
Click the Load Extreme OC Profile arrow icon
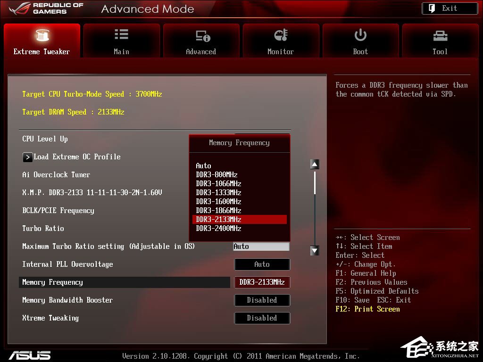pyautogui.click(x=28, y=157)
